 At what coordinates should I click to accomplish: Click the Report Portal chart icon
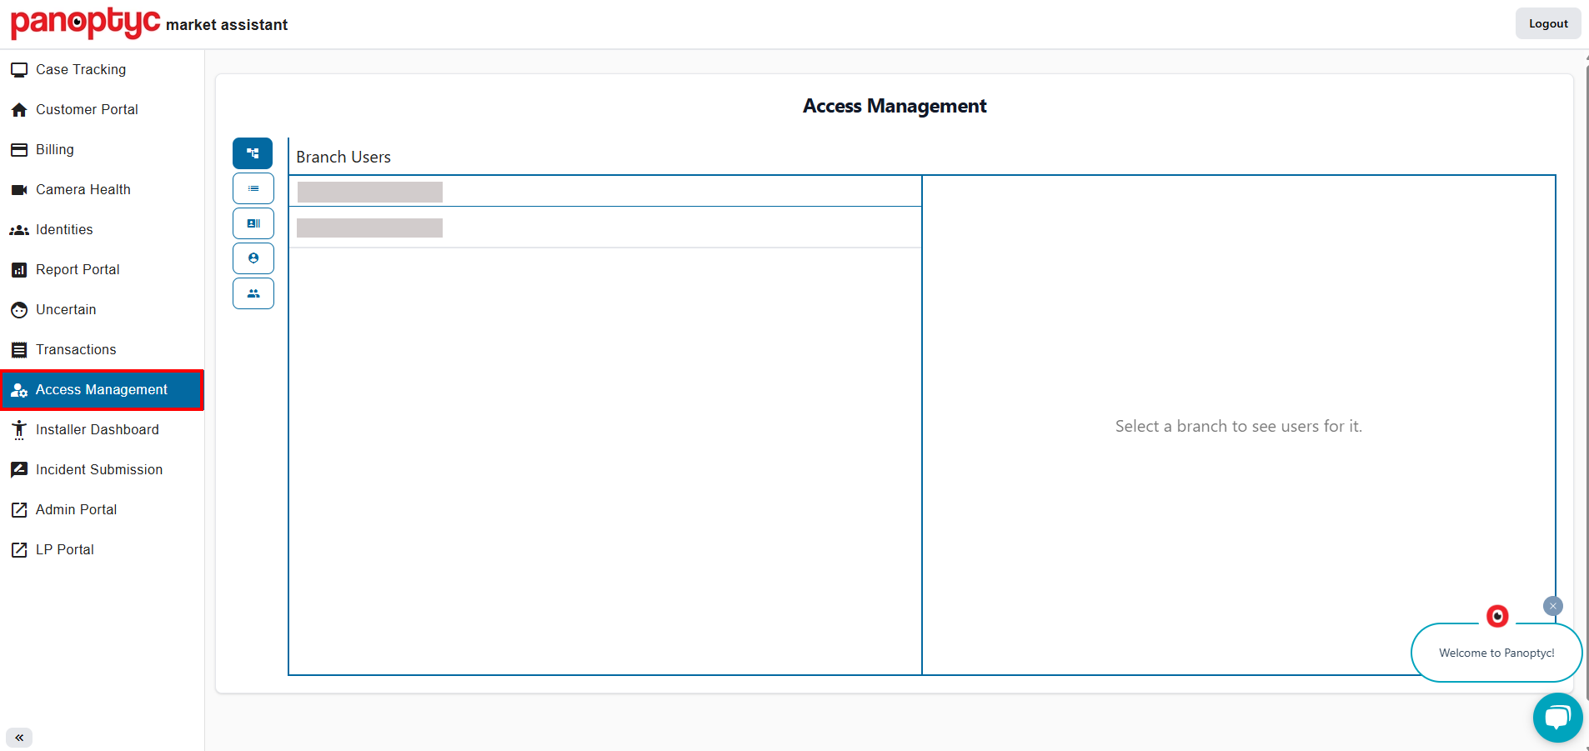pyautogui.click(x=19, y=269)
